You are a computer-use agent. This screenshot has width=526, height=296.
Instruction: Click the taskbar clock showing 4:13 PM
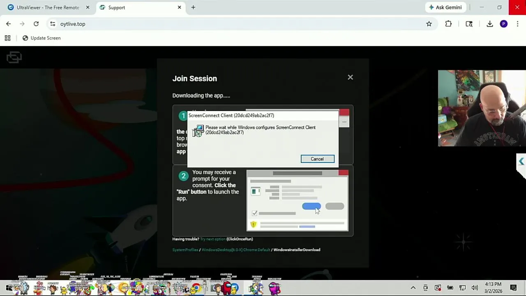(493, 287)
